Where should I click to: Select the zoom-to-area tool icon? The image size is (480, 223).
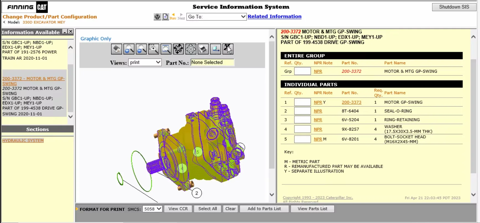click(154, 49)
